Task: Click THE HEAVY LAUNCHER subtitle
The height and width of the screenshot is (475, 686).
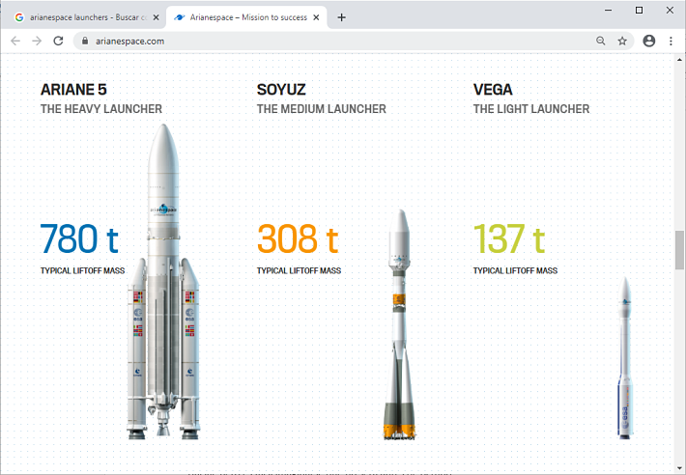Action: click(x=101, y=109)
